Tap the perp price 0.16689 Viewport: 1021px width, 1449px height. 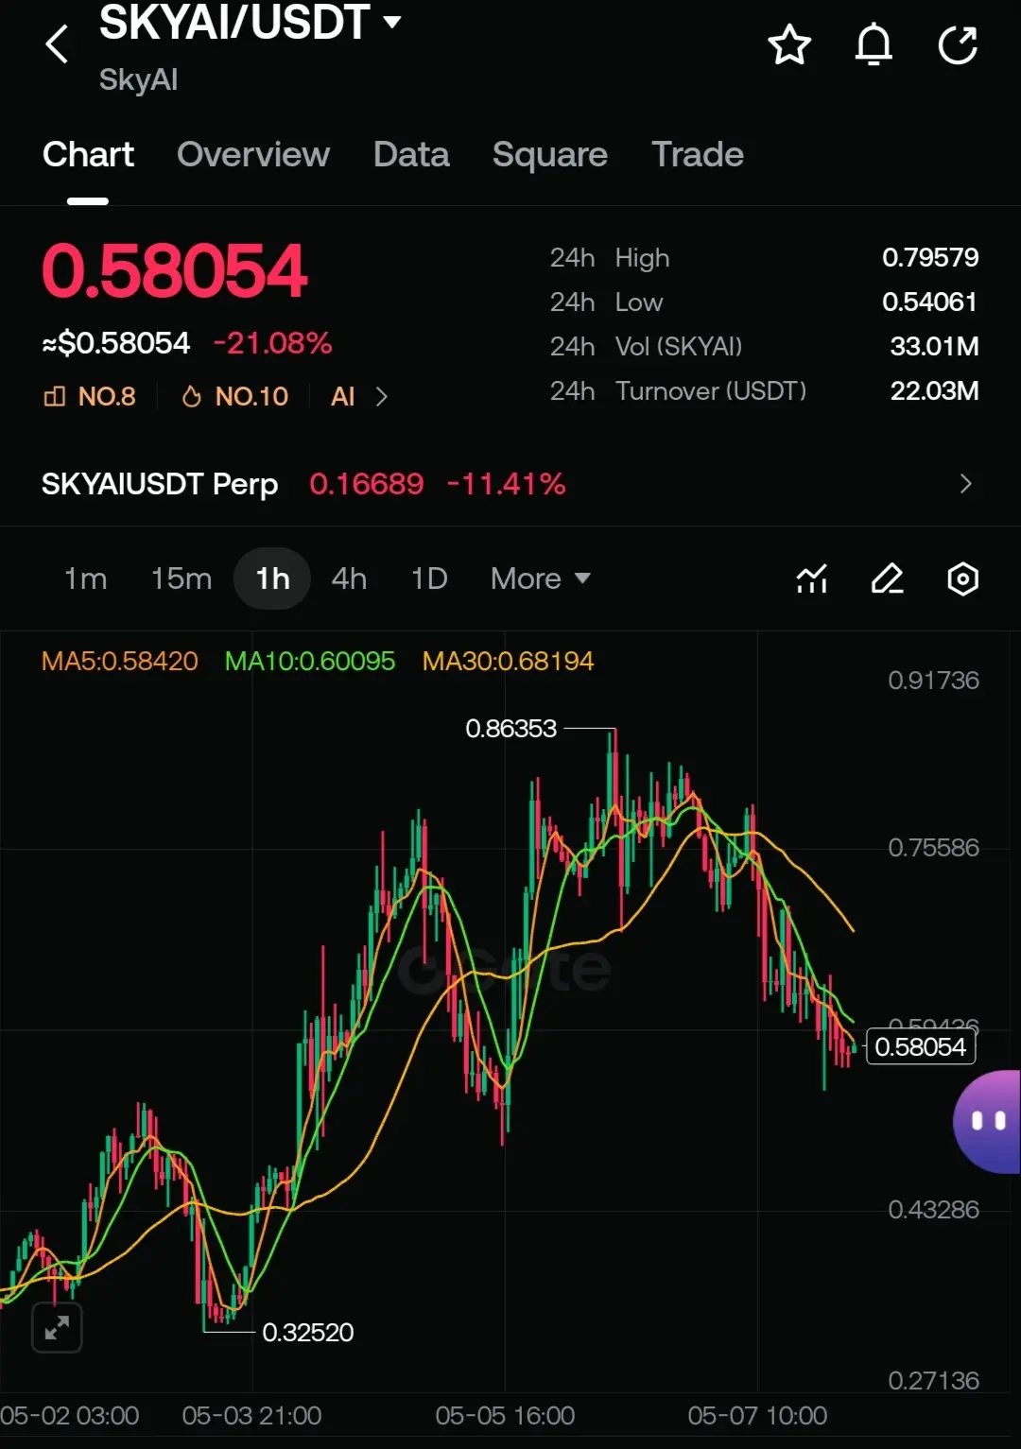click(x=367, y=484)
